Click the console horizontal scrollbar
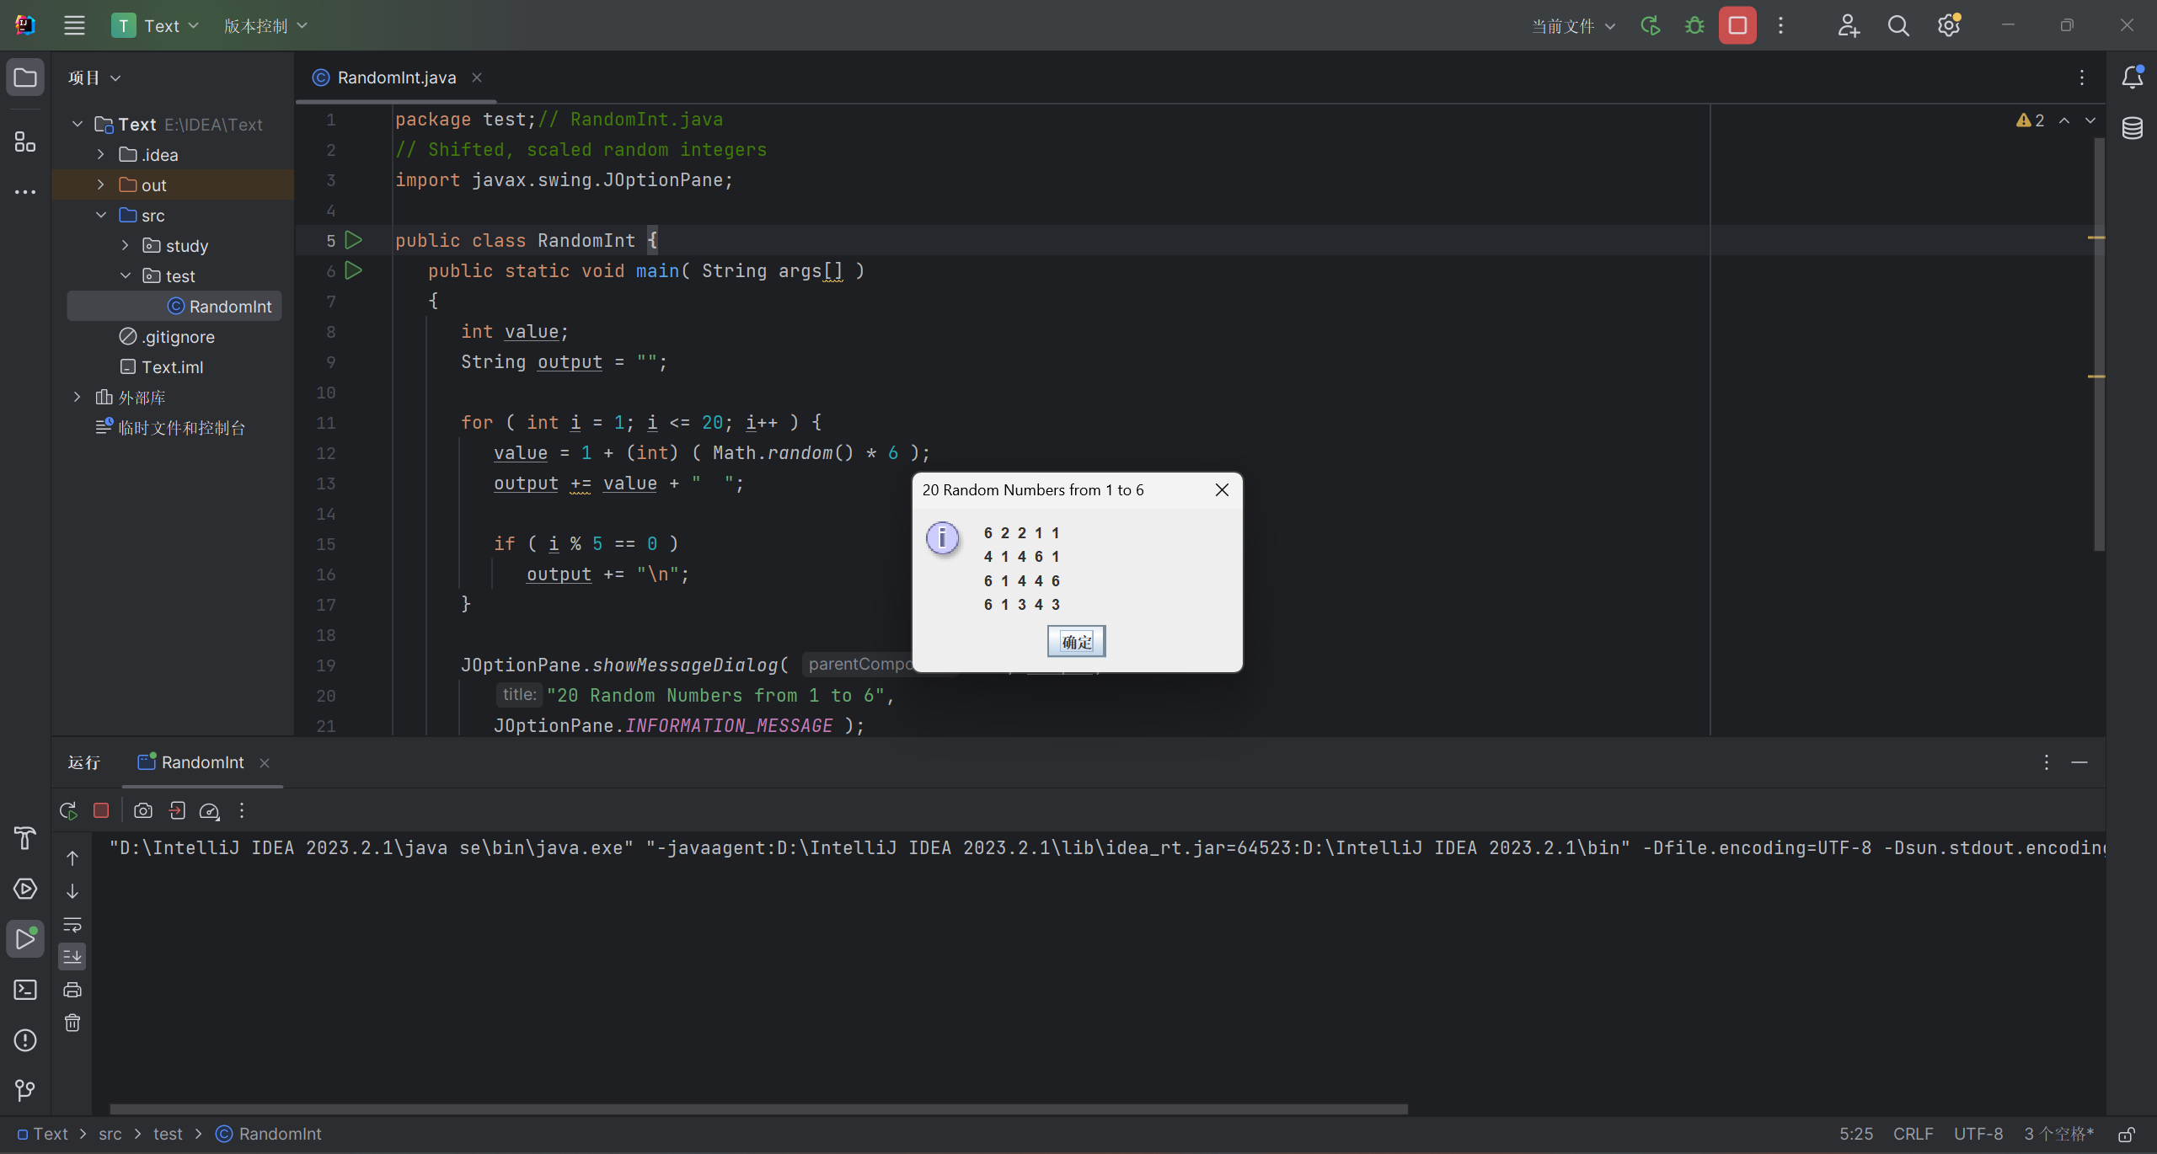 (x=758, y=1109)
